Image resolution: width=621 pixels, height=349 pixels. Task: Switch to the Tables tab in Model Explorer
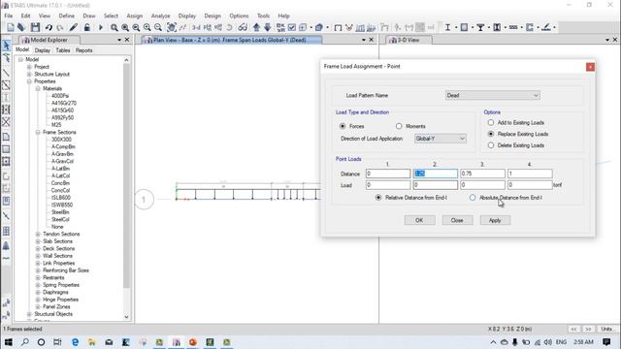62,50
